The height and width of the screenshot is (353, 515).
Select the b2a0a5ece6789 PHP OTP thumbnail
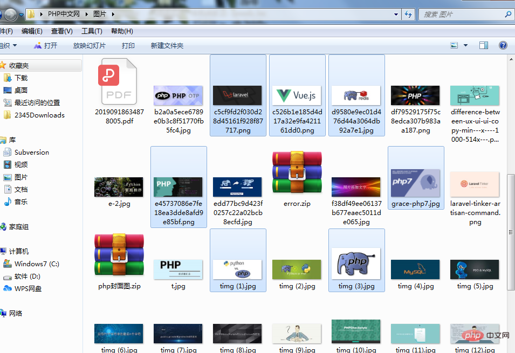tap(178, 95)
